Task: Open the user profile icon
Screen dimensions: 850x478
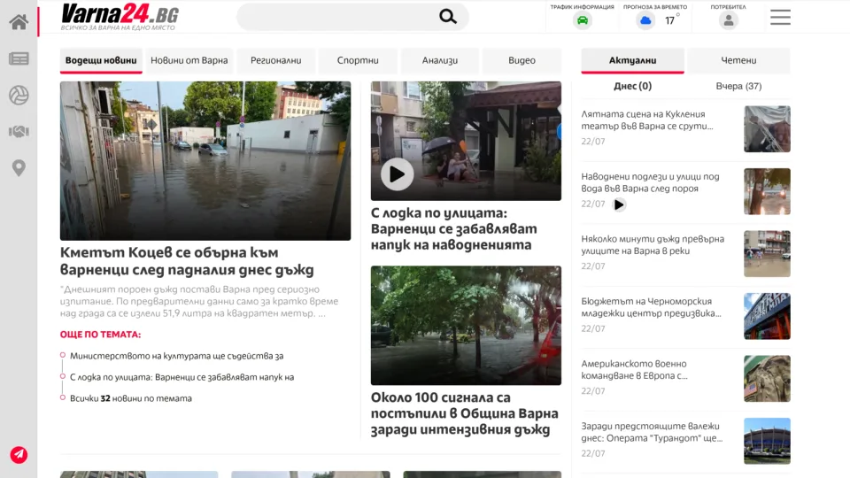Action: click(x=729, y=20)
